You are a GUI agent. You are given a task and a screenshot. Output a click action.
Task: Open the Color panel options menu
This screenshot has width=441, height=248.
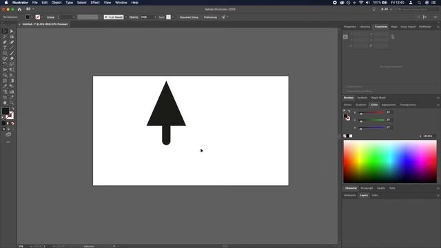[438, 105]
